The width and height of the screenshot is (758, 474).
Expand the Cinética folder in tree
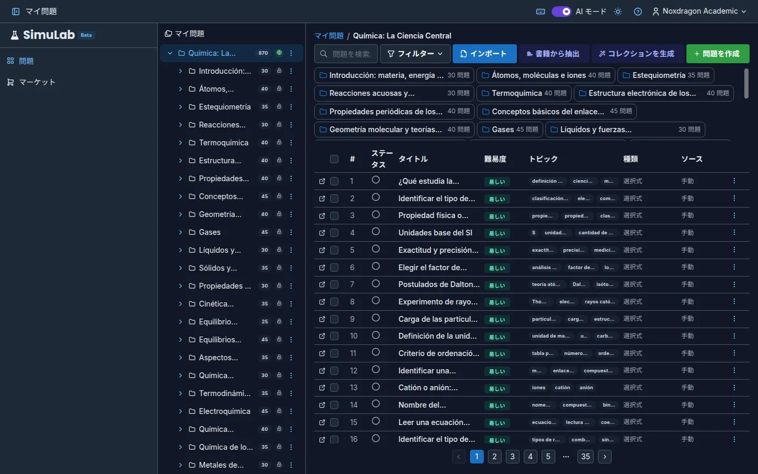pos(181,304)
